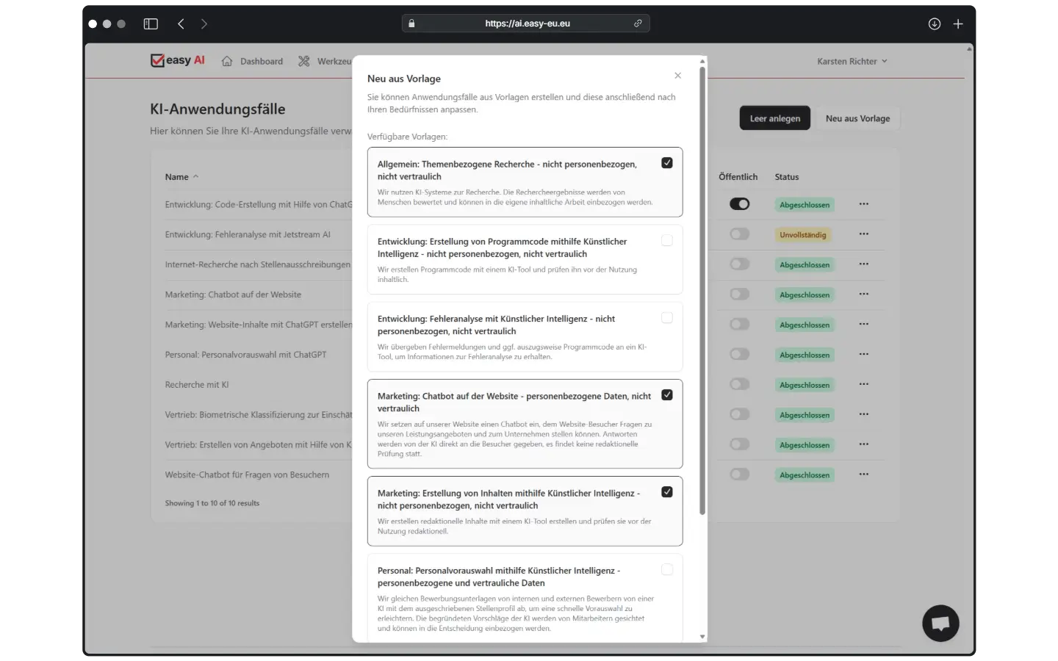1058x661 pixels.
Task: Open Dashboard via the home icon
Action: coord(226,61)
